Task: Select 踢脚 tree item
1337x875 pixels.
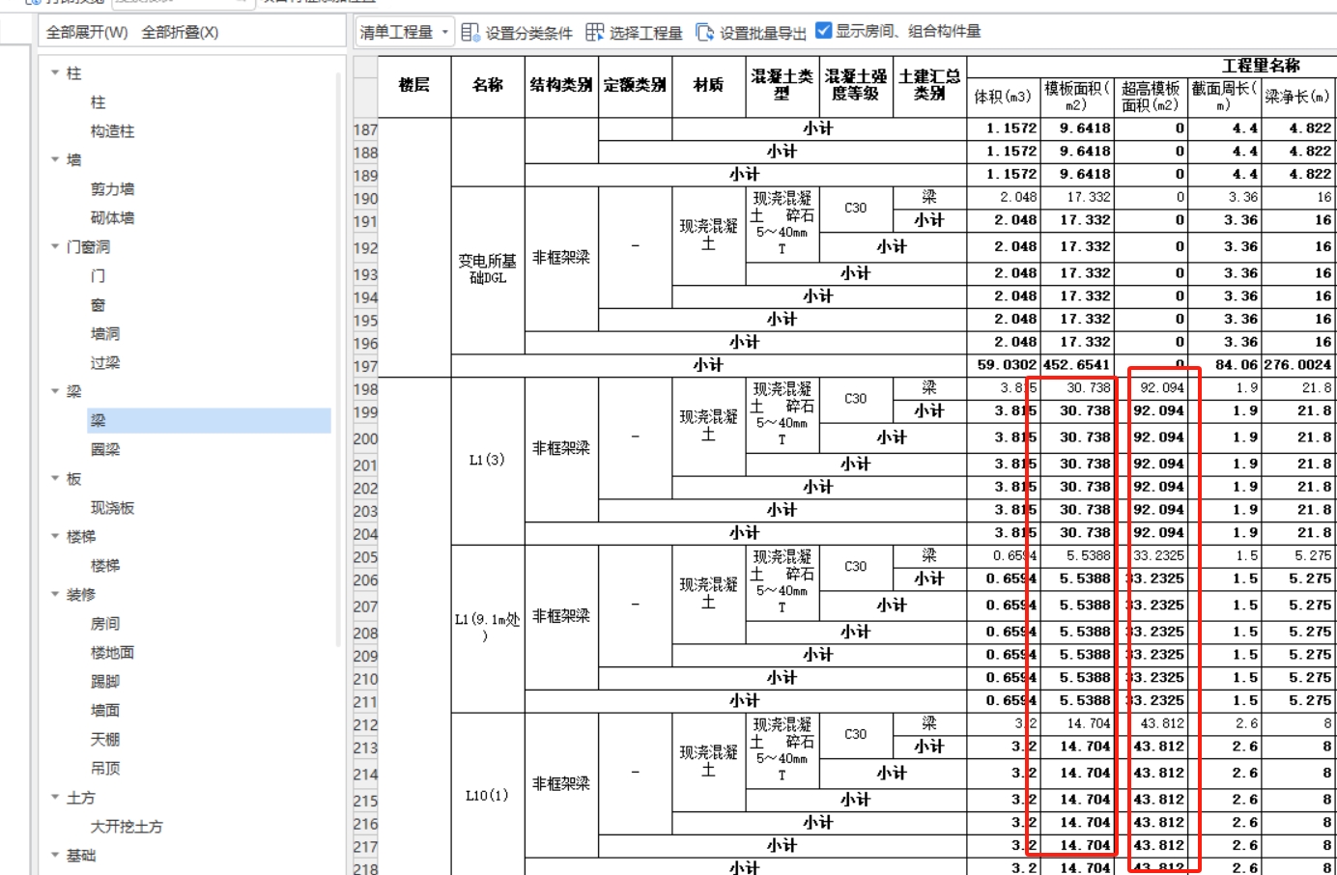Action: (105, 682)
